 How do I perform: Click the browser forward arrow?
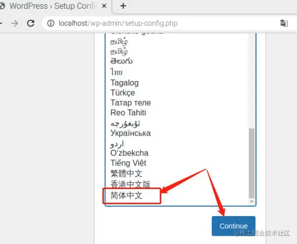15,24
